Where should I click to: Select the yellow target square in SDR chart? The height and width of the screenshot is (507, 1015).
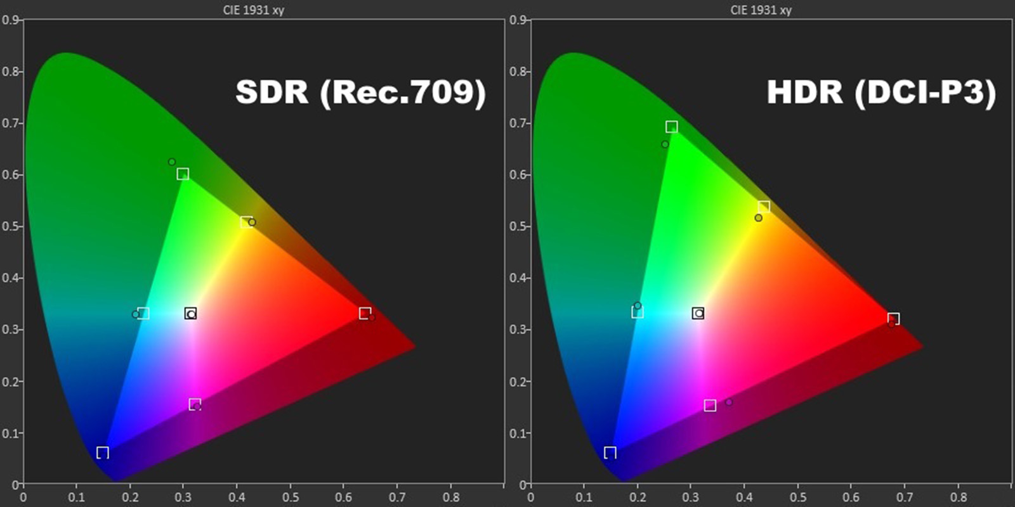point(246,222)
